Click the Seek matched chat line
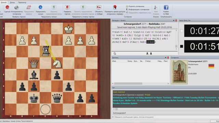Screen dimensions: 219x123 [x=119, y=92]
